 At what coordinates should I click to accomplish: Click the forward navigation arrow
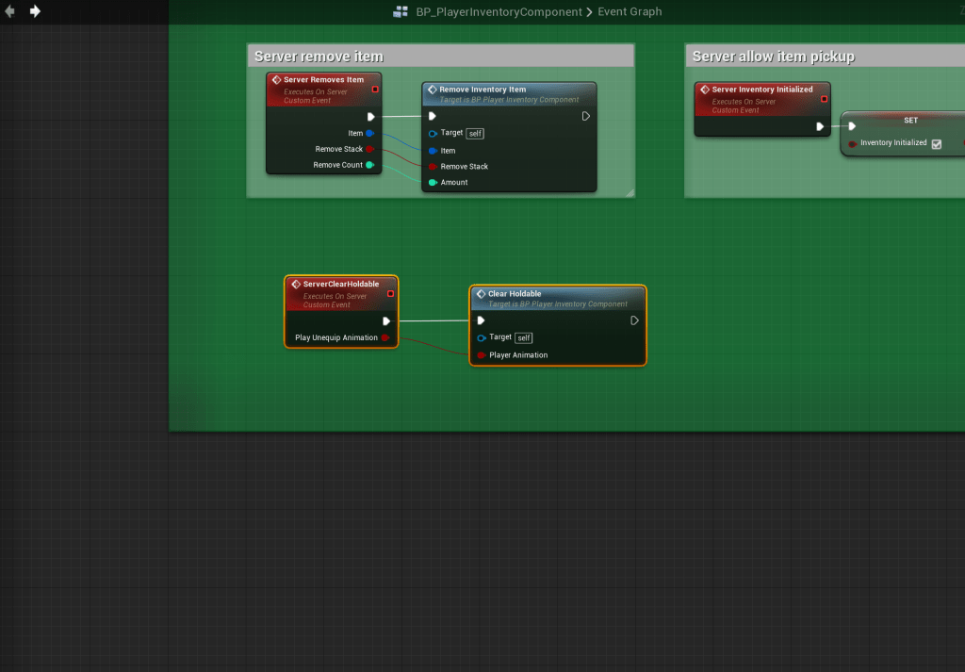click(x=35, y=11)
